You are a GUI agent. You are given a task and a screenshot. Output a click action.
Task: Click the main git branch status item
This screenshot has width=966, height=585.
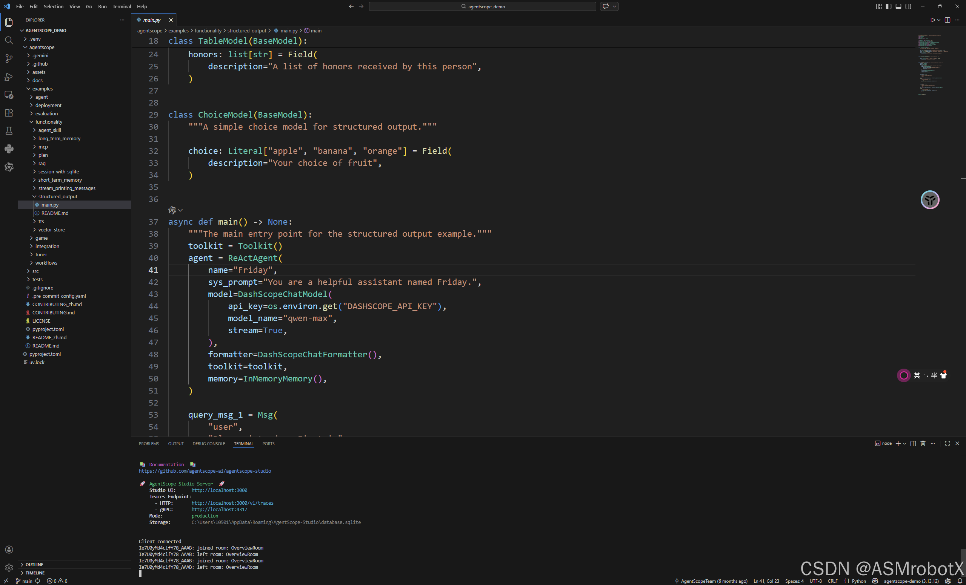(24, 581)
